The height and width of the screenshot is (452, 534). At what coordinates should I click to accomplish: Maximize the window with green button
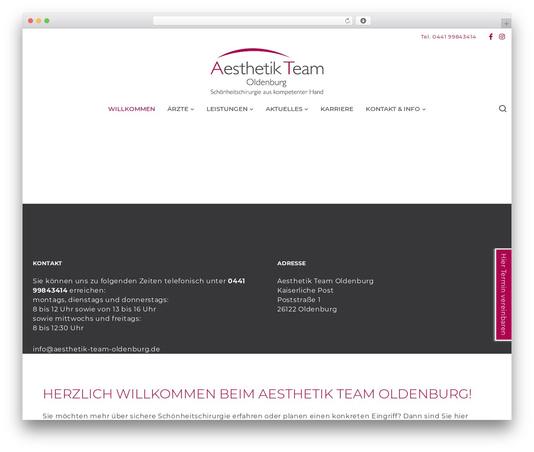coord(47,21)
